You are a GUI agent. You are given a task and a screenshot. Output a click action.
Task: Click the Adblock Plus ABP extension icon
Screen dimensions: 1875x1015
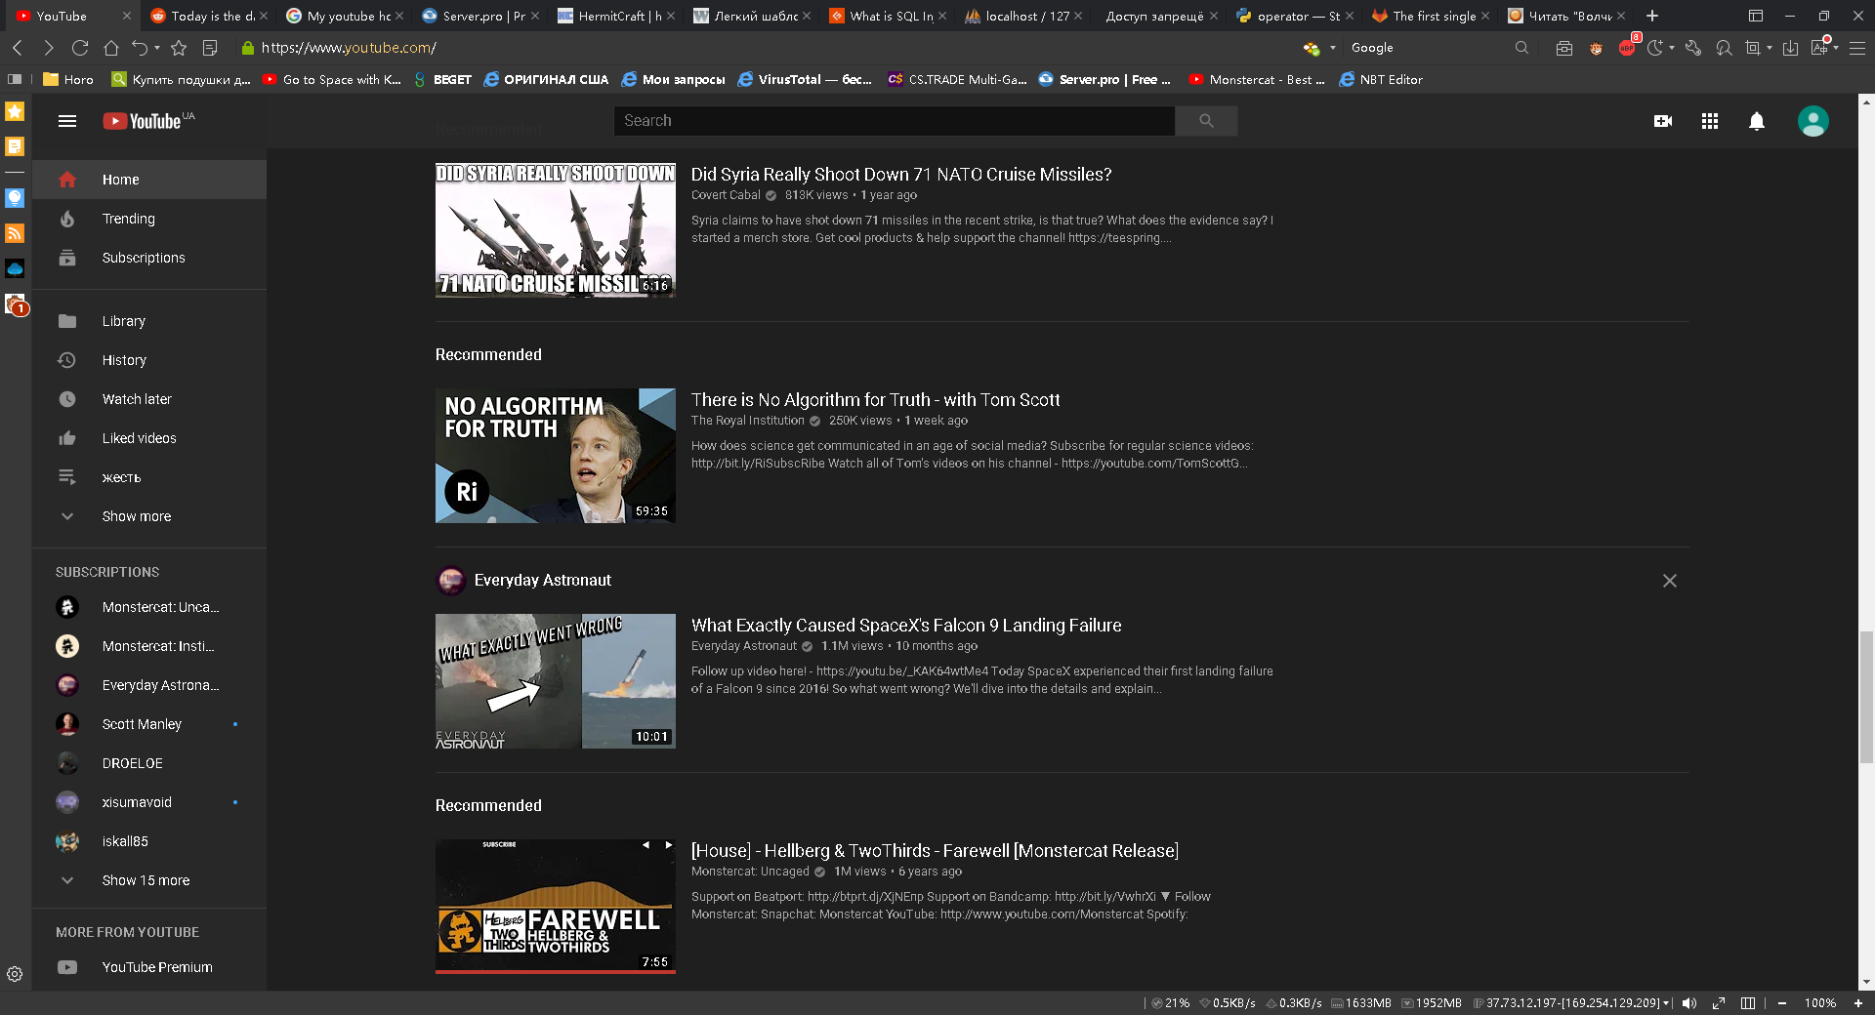point(1627,47)
